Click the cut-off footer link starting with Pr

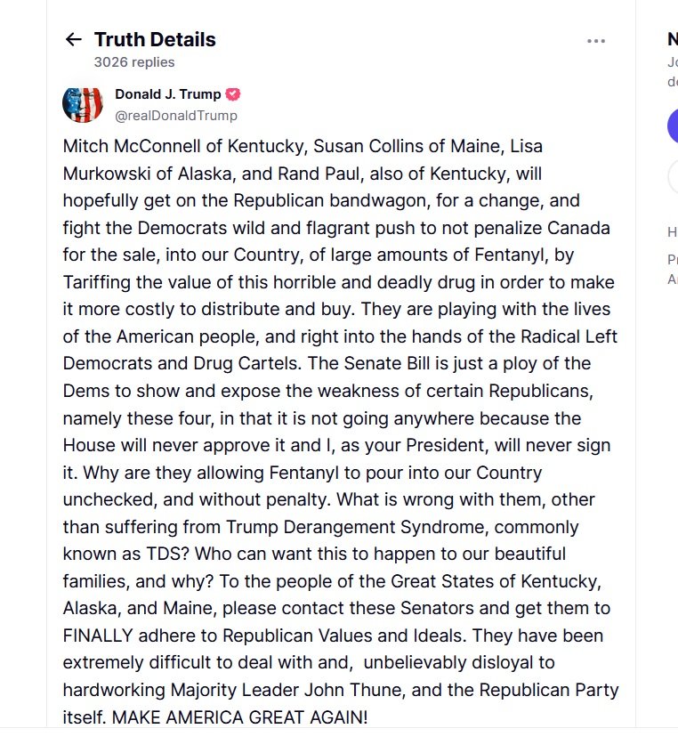pyautogui.click(x=672, y=260)
